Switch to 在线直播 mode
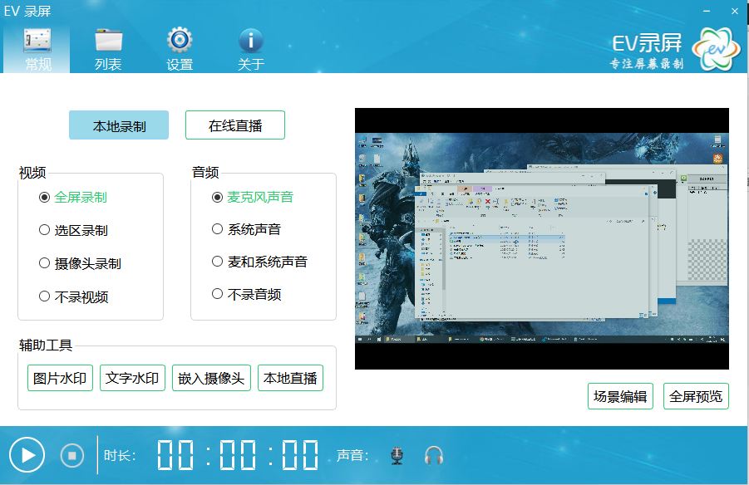The width and height of the screenshot is (749, 485). tap(235, 125)
